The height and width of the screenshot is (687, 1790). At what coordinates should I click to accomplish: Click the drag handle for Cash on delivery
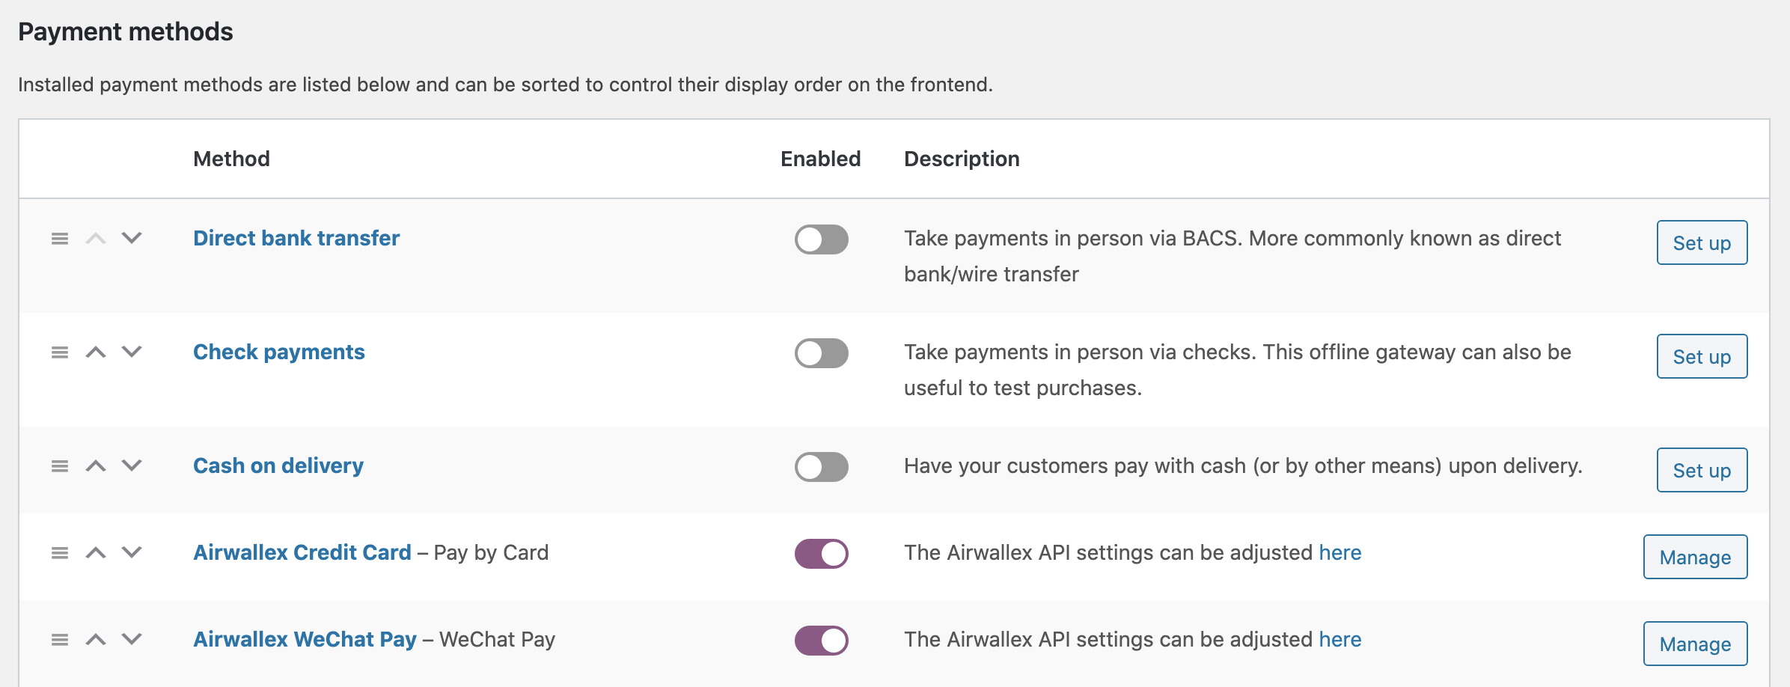(60, 467)
